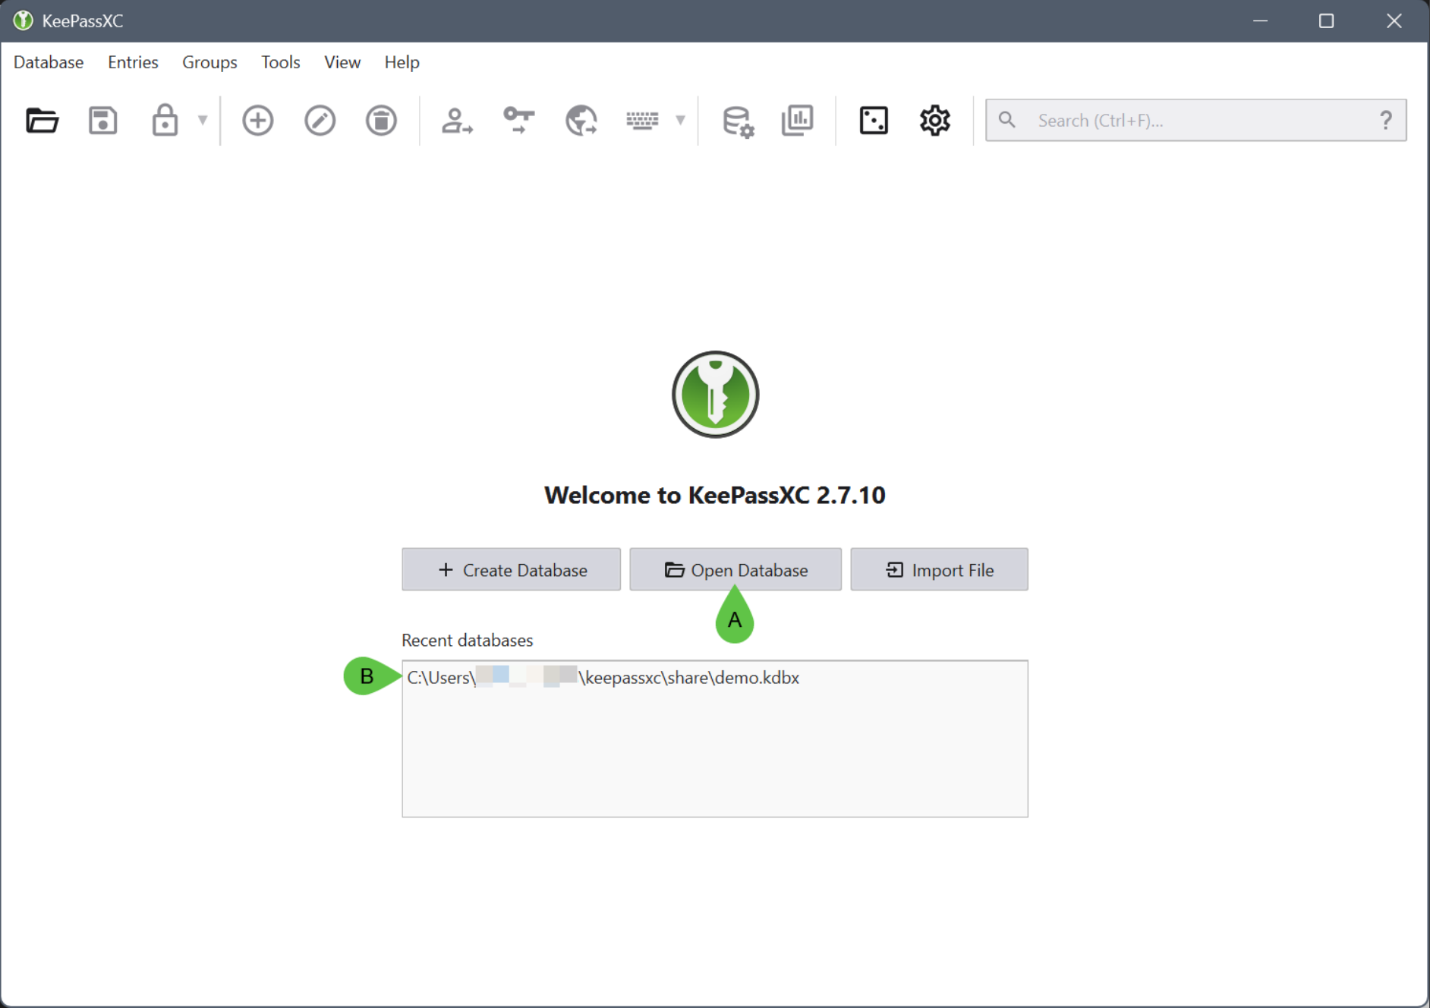This screenshot has width=1430, height=1008.
Task: Open the Database menu
Action: pyautogui.click(x=49, y=62)
